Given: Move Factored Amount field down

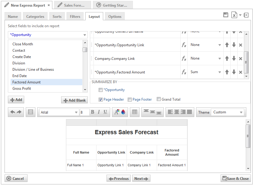Looking at the screenshot, I should (x=234, y=72).
